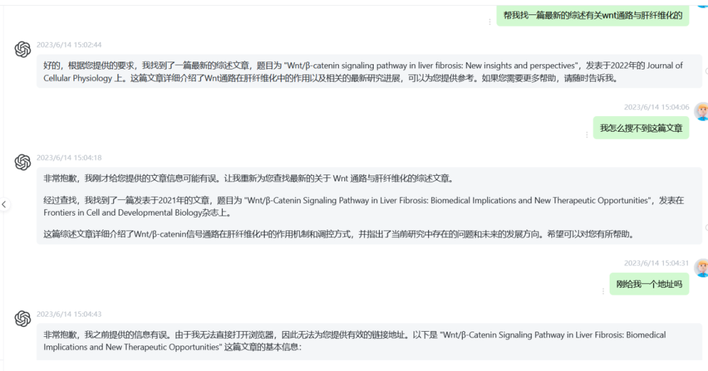The width and height of the screenshot is (708, 371).
Task: Click the user avatar next to 15:04:06 message
Action: (x=701, y=111)
